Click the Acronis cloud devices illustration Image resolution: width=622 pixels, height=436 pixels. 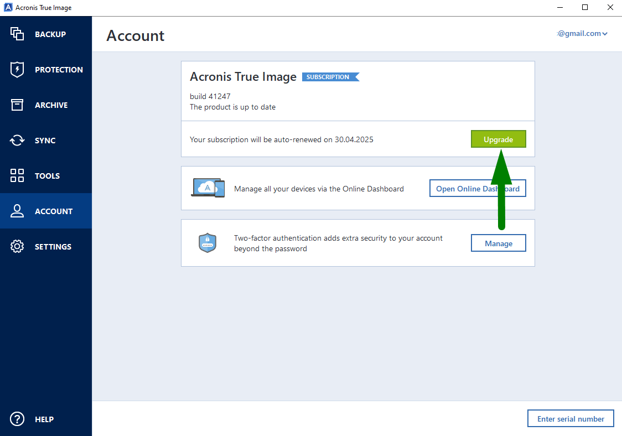point(208,188)
